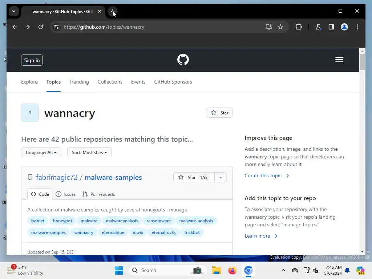Launch Firefox from the taskbar
Viewport: 372px width, 279px height.
pos(232,270)
